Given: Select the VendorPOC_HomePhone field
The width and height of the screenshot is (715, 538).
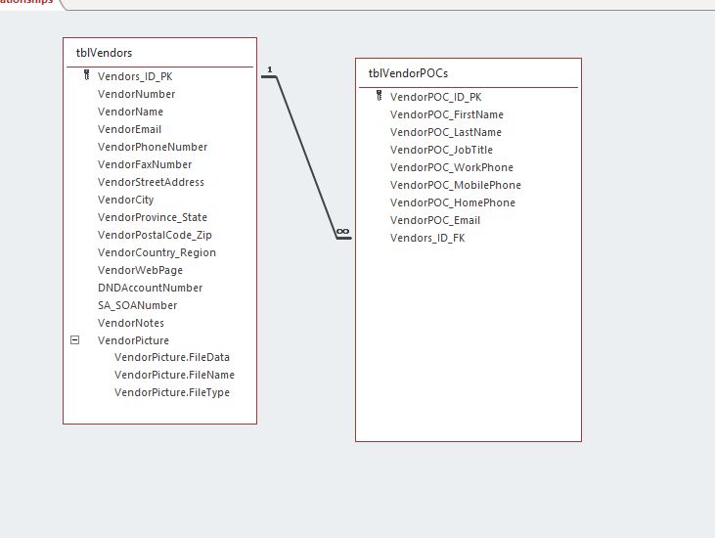Looking at the screenshot, I should click(453, 202).
